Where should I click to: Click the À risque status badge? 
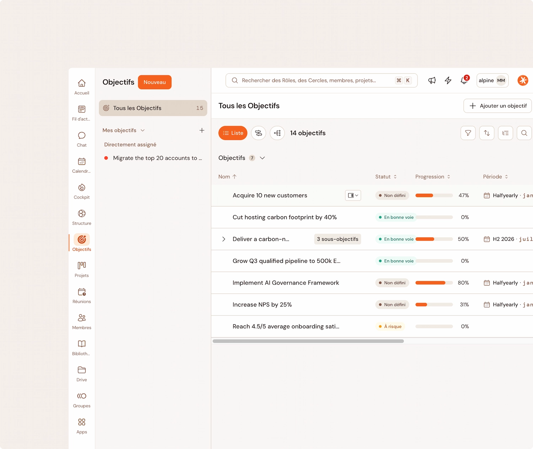coord(390,326)
